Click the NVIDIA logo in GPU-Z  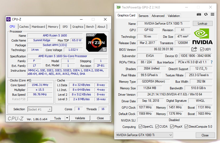203,36
